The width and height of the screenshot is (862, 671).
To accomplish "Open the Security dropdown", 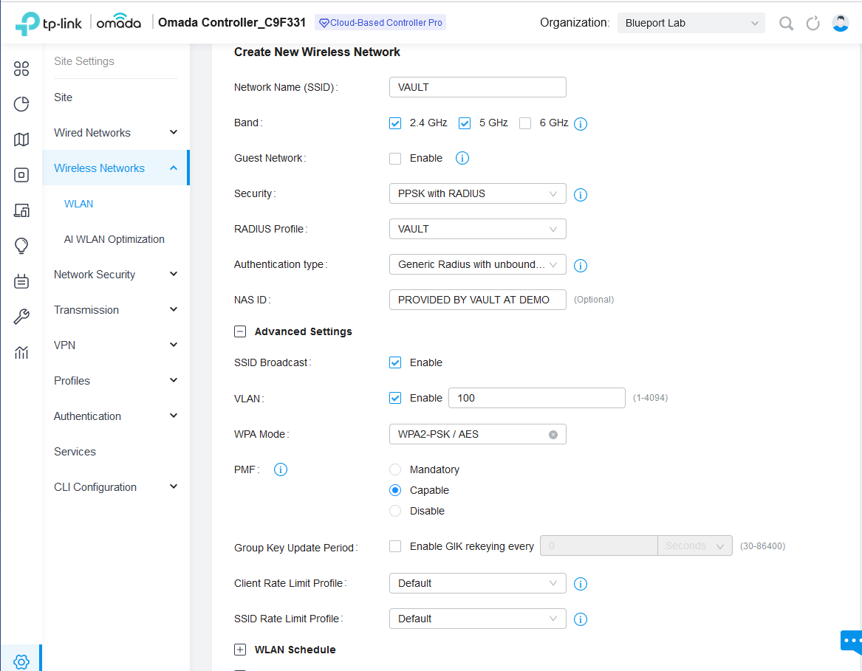I will [477, 194].
